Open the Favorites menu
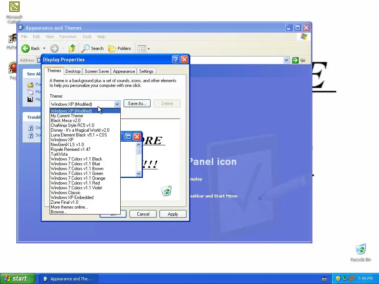 point(68,37)
